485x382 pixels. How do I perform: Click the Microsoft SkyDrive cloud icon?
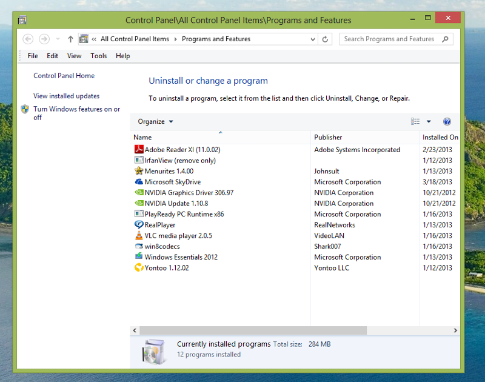[139, 181]
